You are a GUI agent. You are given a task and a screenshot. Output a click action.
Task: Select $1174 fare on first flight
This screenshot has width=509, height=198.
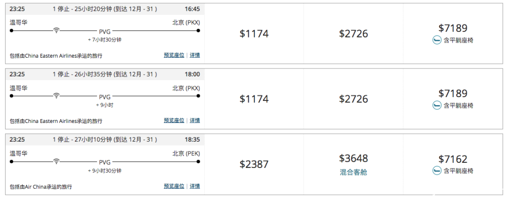click(254, 34)
